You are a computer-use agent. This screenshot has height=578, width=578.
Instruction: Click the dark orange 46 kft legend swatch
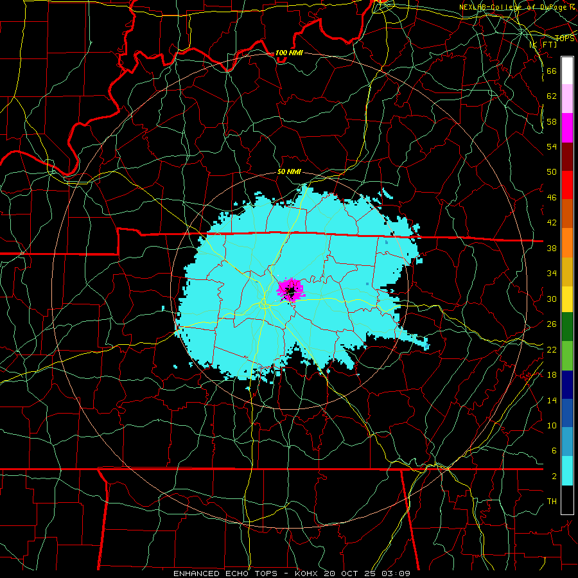tap(567, 213)
